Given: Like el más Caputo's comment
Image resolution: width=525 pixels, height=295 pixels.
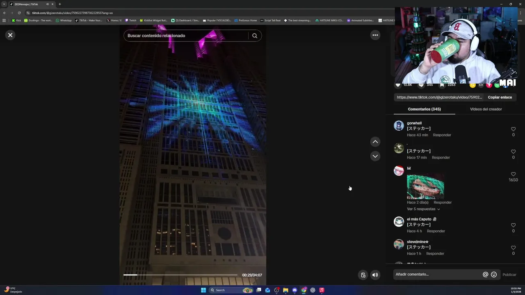Looking at the screenshot, I should (x=513, y=225).
